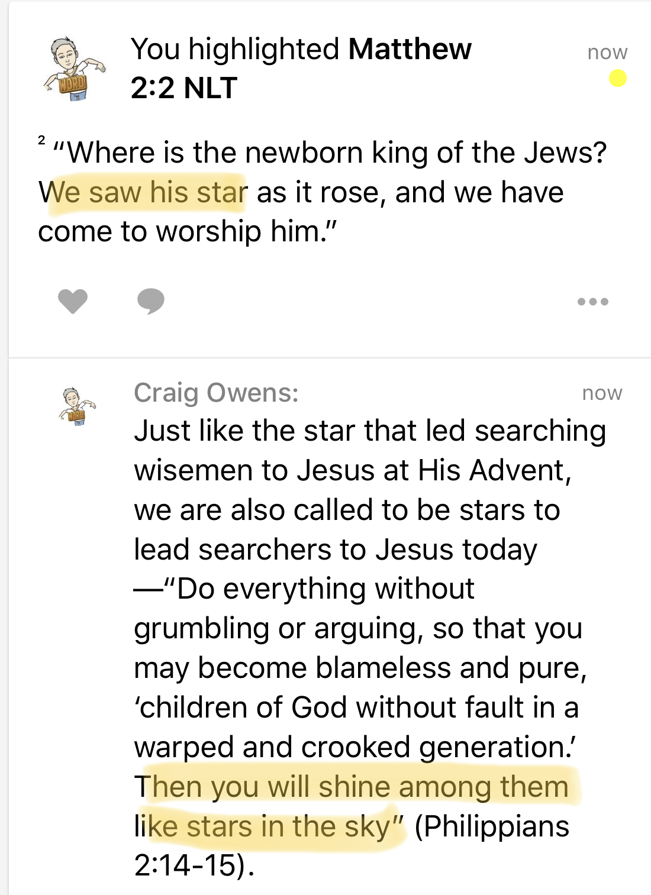This screenshot has height=895, width=651.
Task: Tap the large profile avatar beside the heading
Action: pos(73,70)
